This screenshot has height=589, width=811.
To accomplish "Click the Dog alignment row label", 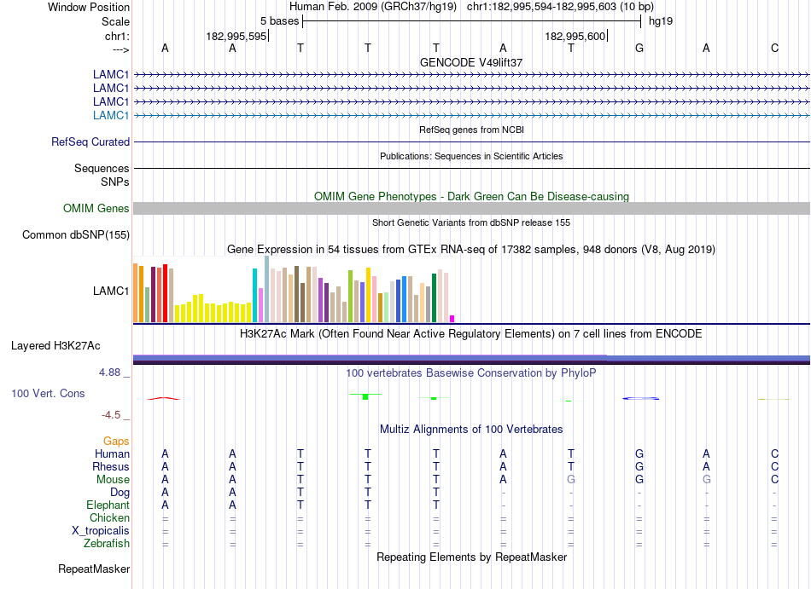I will (120, 493).
